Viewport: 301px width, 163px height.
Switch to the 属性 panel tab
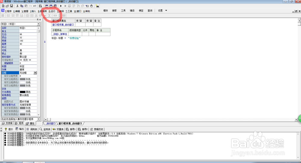click(x=30, y=123)
